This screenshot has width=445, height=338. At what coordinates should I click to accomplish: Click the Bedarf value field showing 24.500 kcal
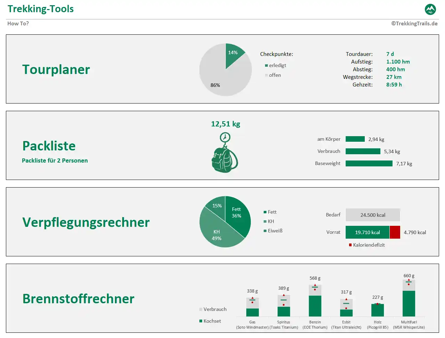click(x=373, y=215)
